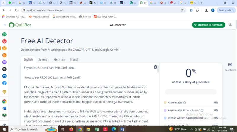Open the Premium diamond icon in sidebar
The width and height of the screenshot is (237, 132).
[x=4, y=92]
